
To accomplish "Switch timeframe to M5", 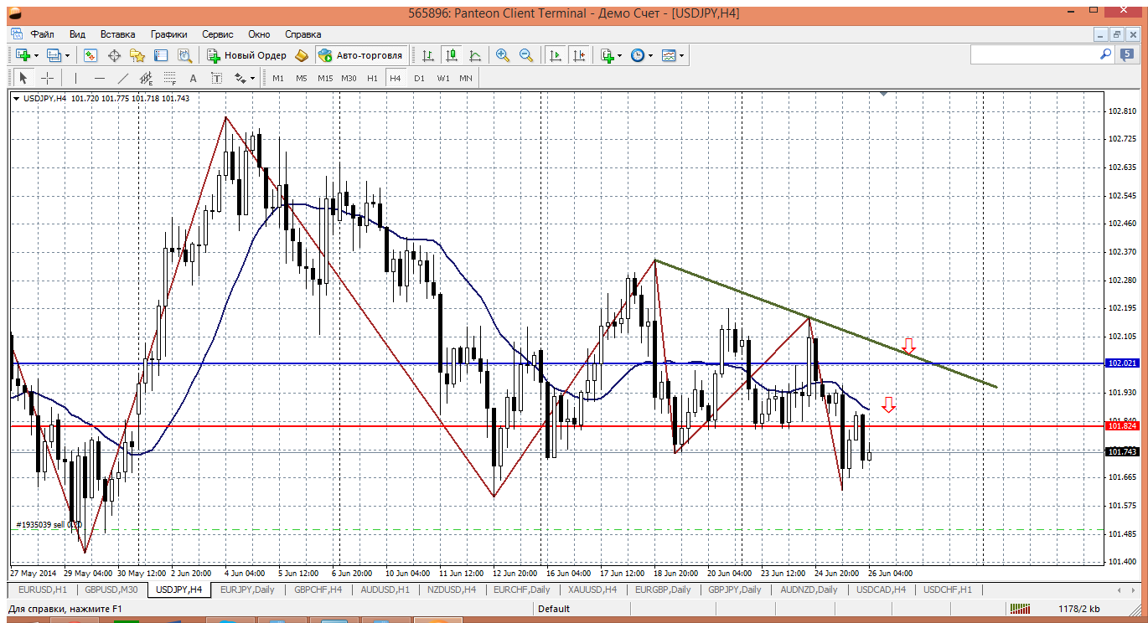I will point(302,78).
